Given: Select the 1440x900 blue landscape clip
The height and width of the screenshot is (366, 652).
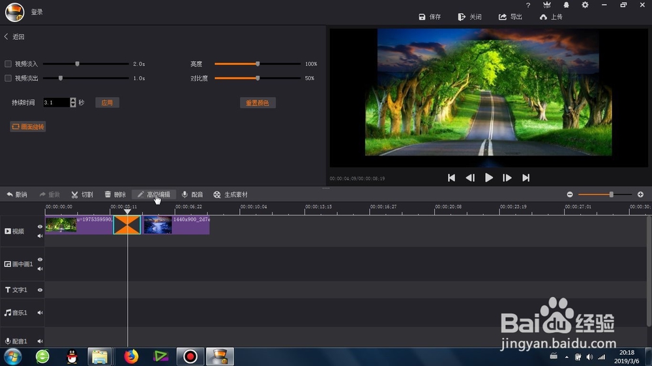Looking at the screenshot, I should click(x=176, y=225).
